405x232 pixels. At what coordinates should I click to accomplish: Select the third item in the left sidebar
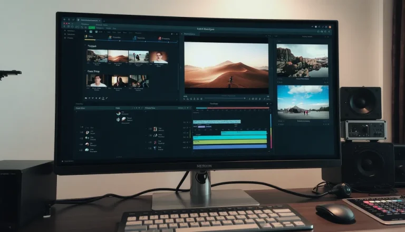coord(69,38)
